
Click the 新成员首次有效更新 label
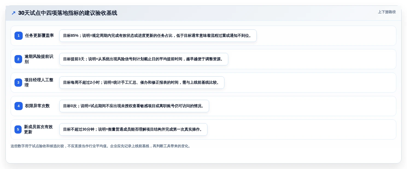pos(38,129)
